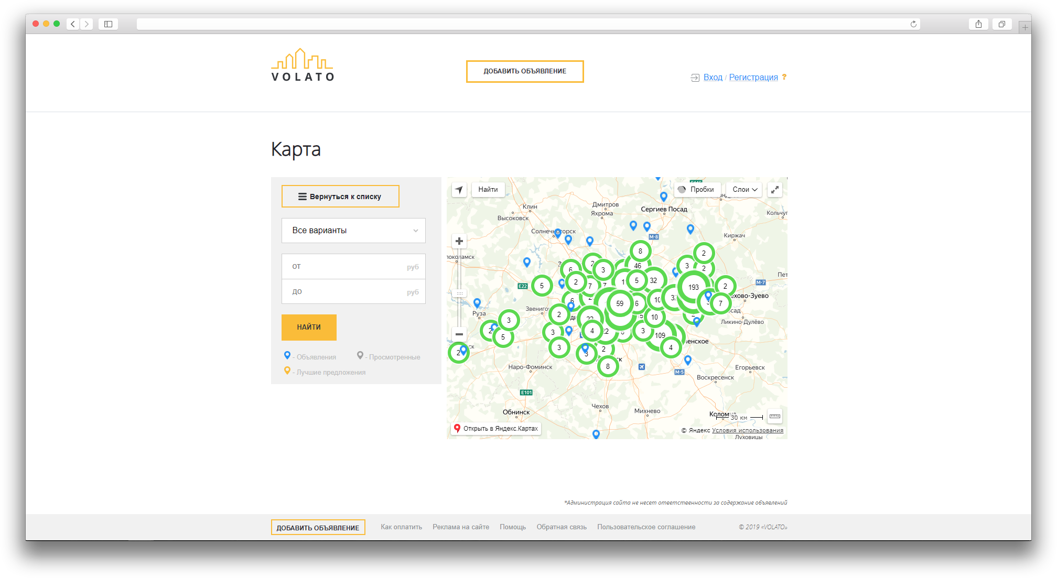
Task: Click the yellow НАЙТИ button
Action: tap(309, 328)
